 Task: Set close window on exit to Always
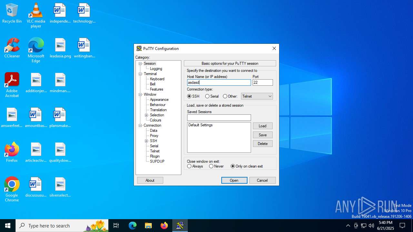pos(195,166)
